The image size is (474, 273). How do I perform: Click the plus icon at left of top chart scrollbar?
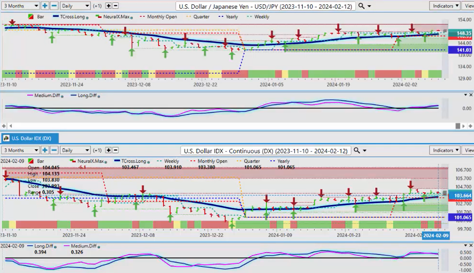coord(4,126)
